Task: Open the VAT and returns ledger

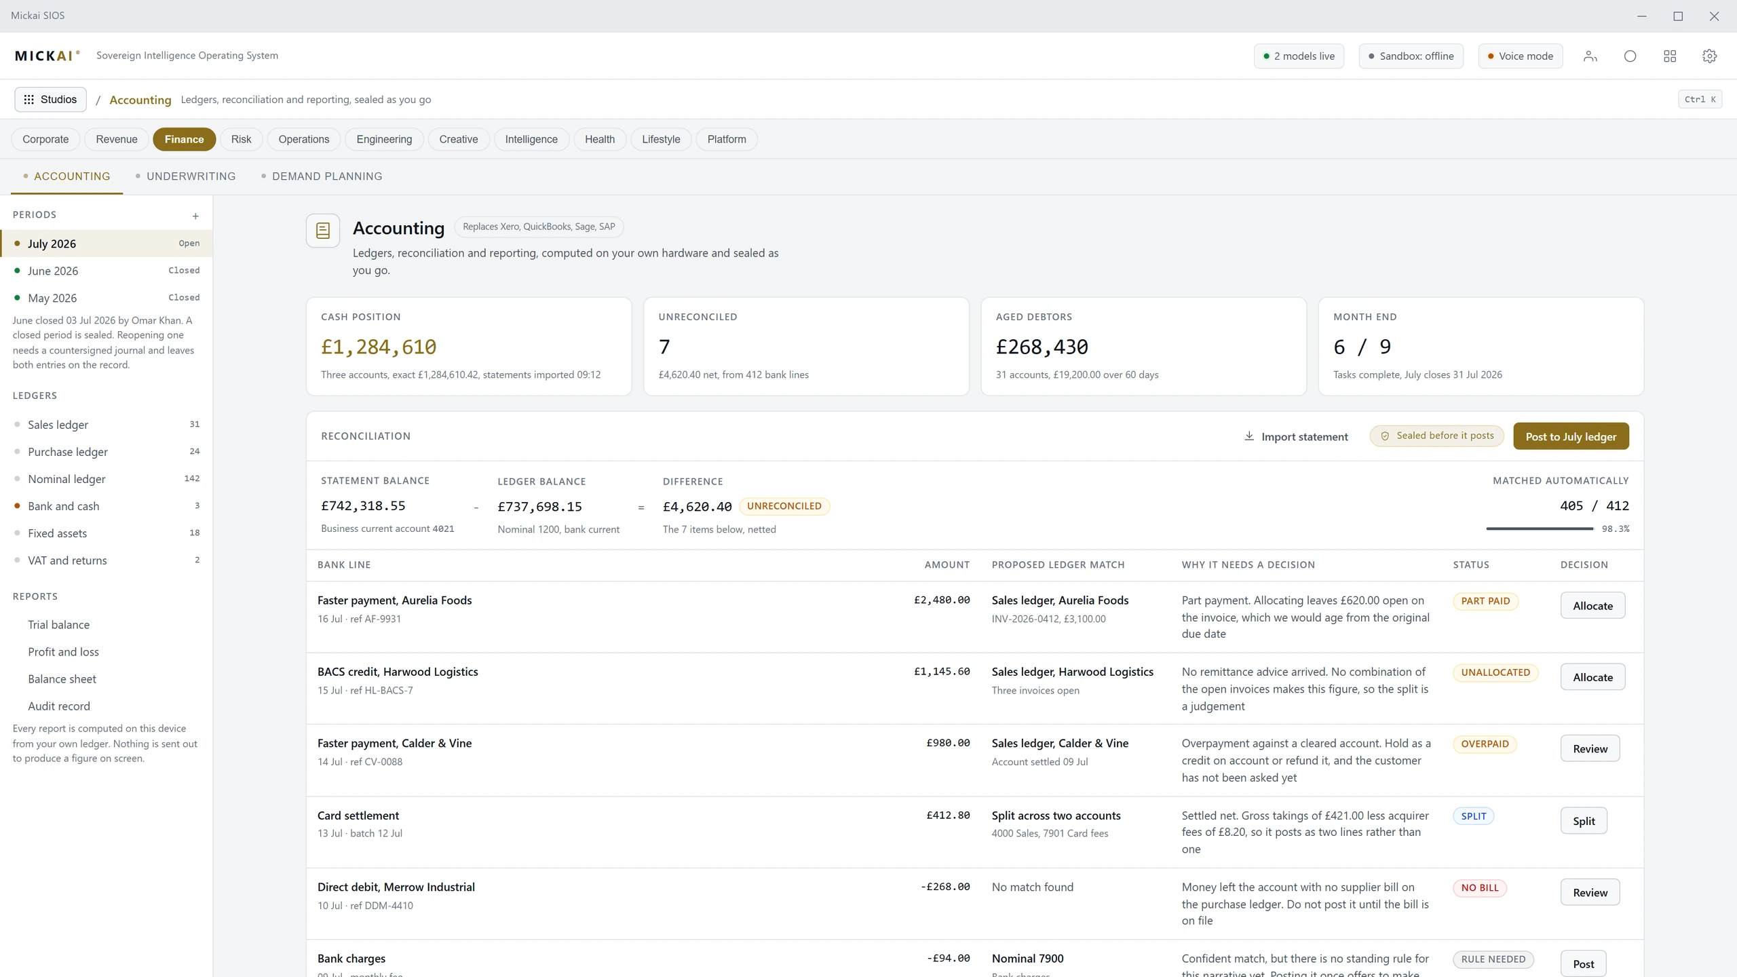Action: pyautogui.click(x=107, y=560)
